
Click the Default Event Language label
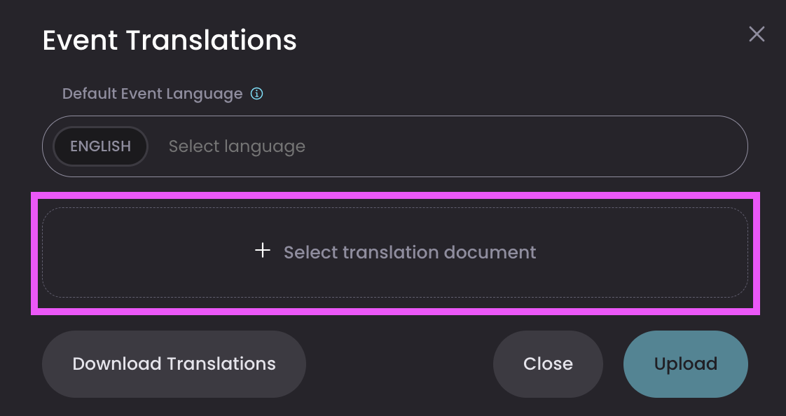click(153, 94)
